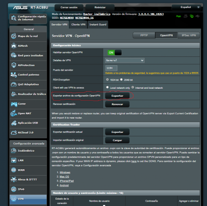Switch to Servidor VPN tab
Viewport: 207px width, 206px height.
pos(59,25)
